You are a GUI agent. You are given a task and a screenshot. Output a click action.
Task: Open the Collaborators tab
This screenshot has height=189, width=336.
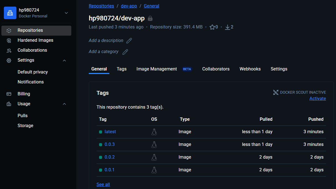pos(216,69)
